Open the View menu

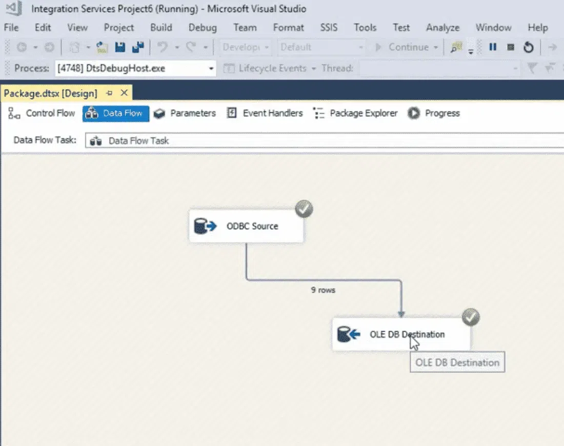pos(77,28)
